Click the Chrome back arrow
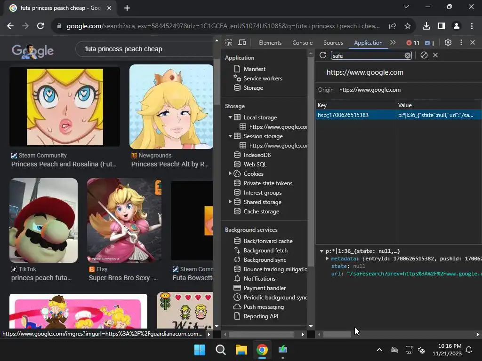The height and width of the screenshot is (361, 482). [x=10, y=26]
